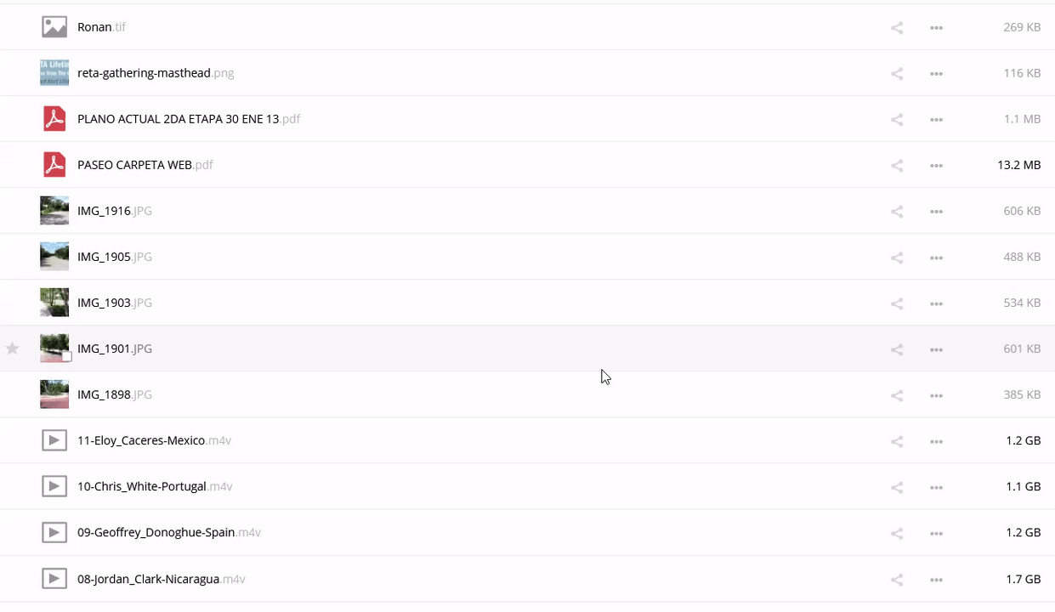Screen dimensions: 1055x612
Task: Select checkbox on IMG_1901.JPG thumbnail
Action: (x=66, y=357)
